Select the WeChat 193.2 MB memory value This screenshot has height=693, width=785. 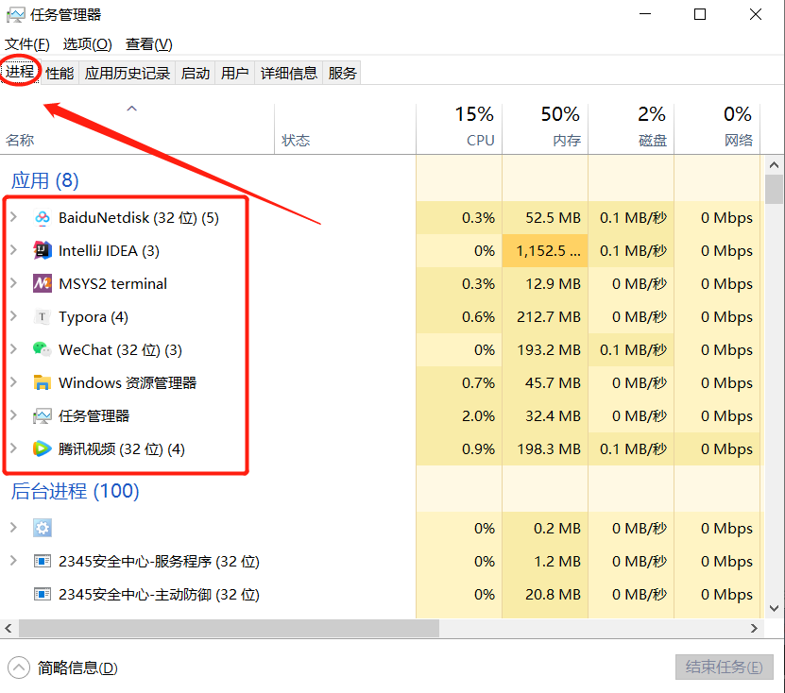point(549,349)
